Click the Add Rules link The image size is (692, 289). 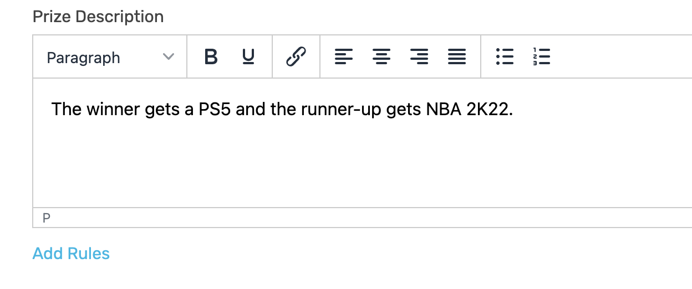click(x=71, y=254)
